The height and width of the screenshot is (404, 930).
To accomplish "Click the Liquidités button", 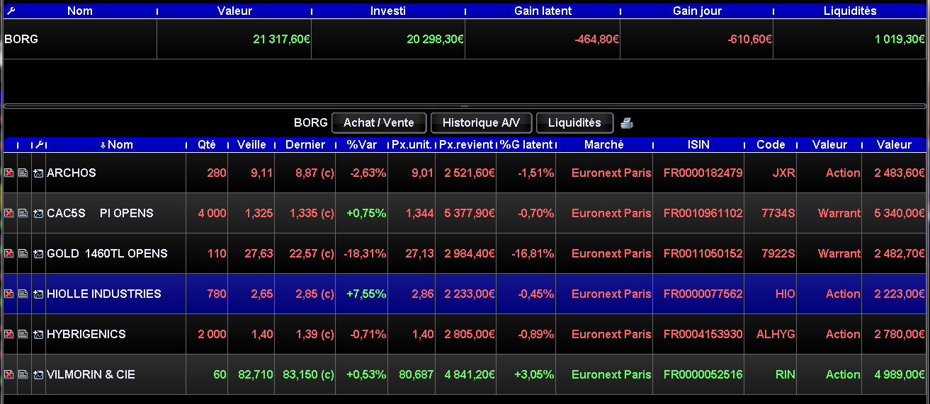I will [574, 123].
